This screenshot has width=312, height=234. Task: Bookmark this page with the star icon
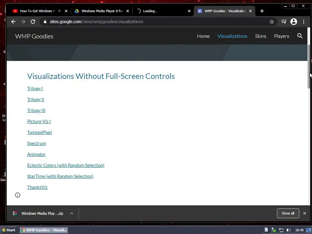click(x=271, y=22)
